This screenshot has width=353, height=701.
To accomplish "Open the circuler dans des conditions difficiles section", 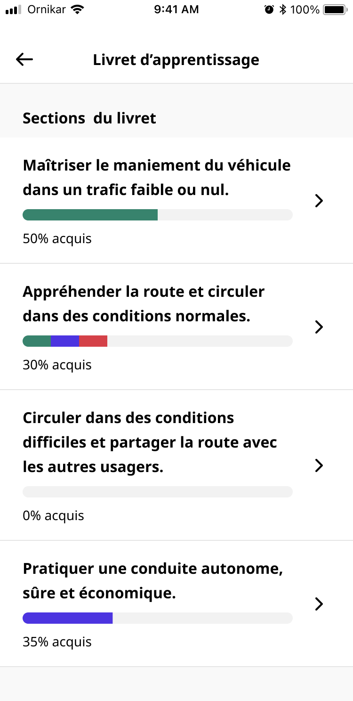I will coord(319,466).
